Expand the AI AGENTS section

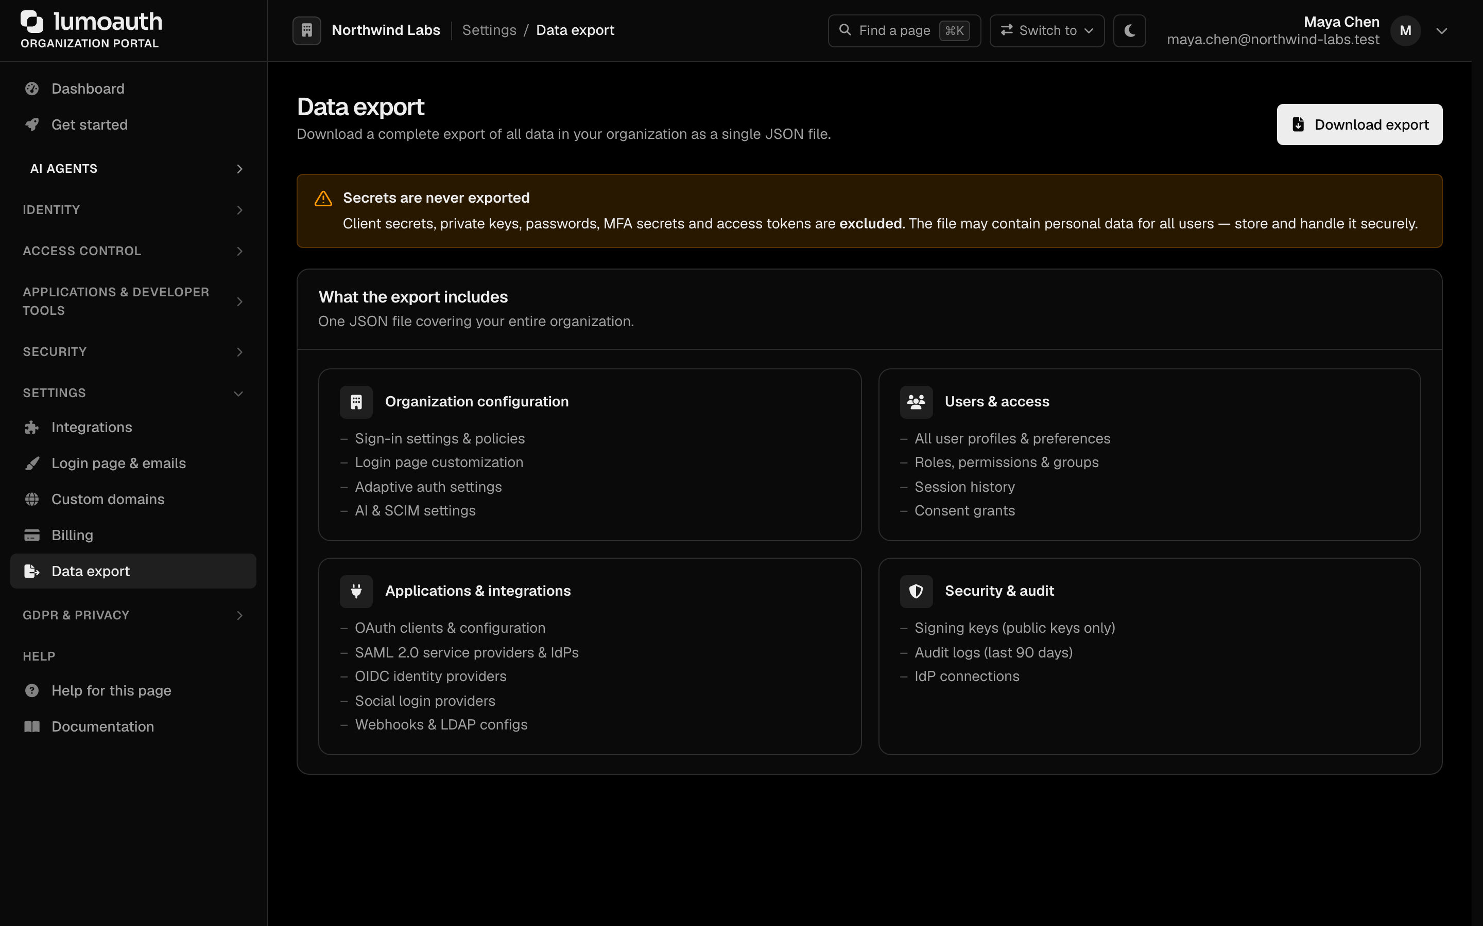click(x=133, y=169)
